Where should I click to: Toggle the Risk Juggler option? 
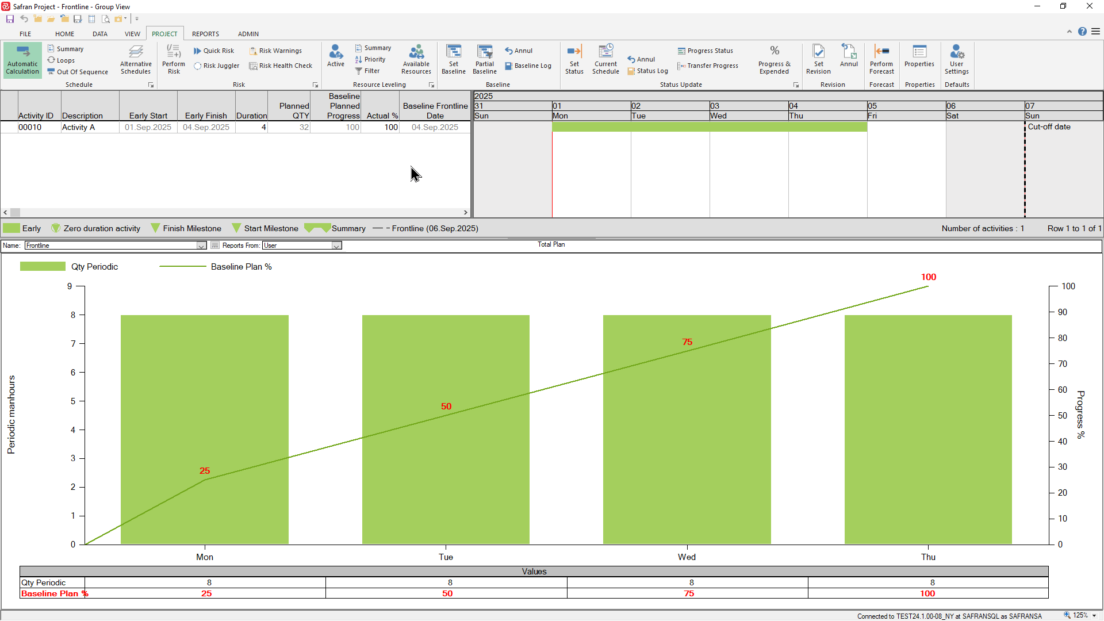pyautogui.click(x=216, y=66)
